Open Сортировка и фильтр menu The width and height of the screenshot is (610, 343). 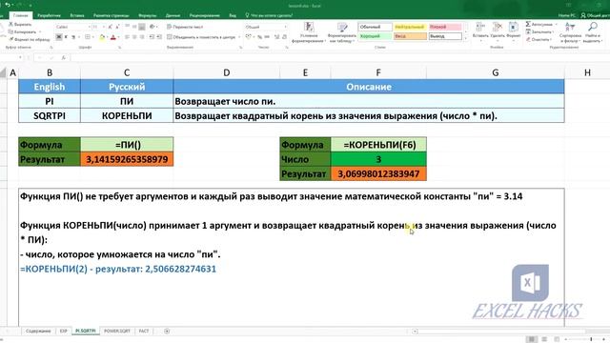[570, 32]
